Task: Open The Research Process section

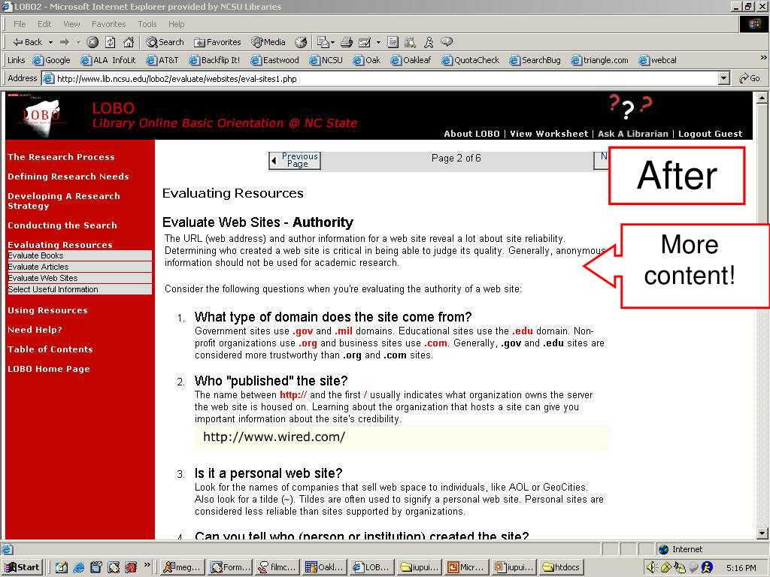Action: tap(62, 157)
